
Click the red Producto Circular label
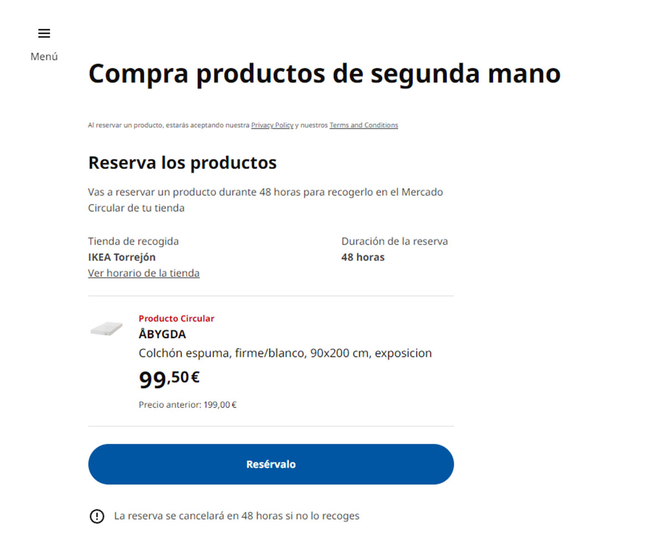pos(176,319)
